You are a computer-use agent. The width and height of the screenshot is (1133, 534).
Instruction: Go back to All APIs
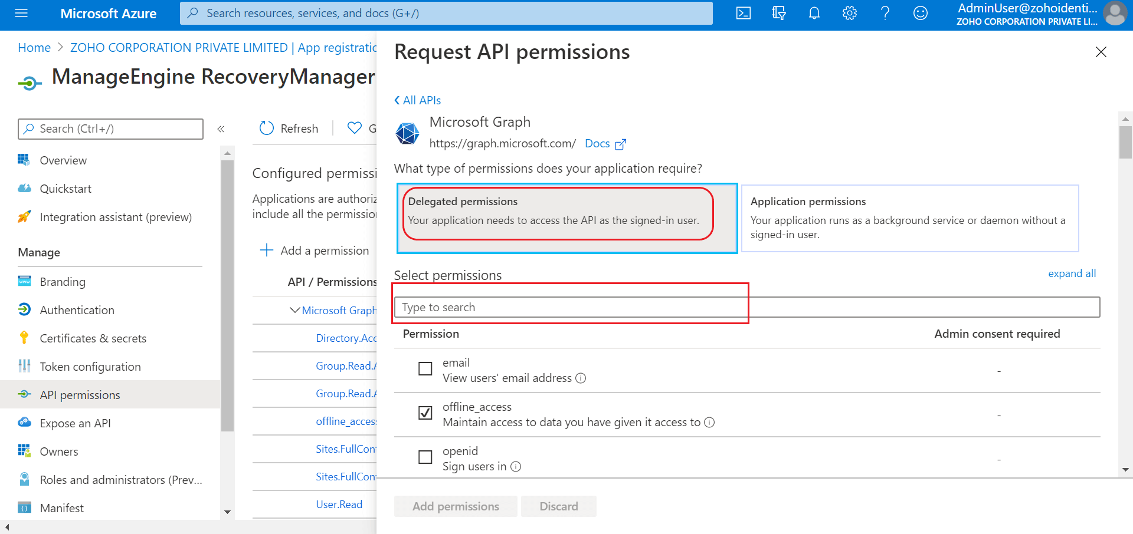[418, 100]
